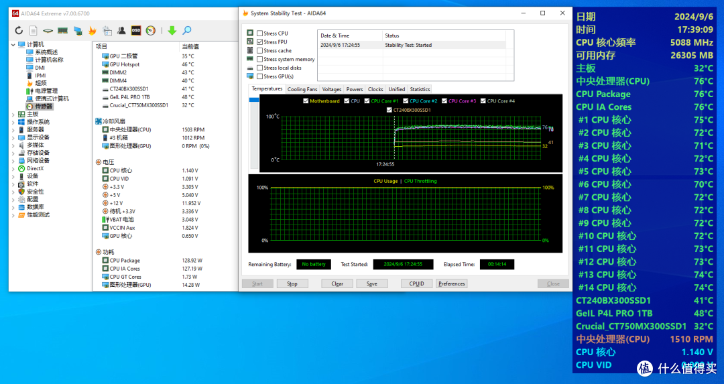Switch to the Cooling Fans tab
724x384 pixels.
[302, 90]
